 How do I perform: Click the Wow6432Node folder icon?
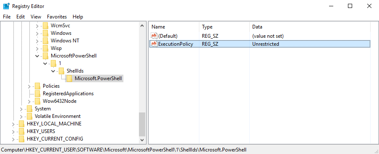[x=37, y=101]
